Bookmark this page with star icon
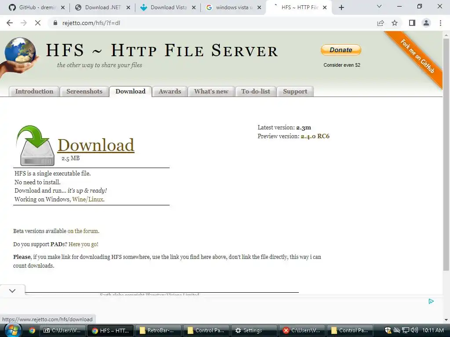450x337 pixels. (x=395, y=23)
